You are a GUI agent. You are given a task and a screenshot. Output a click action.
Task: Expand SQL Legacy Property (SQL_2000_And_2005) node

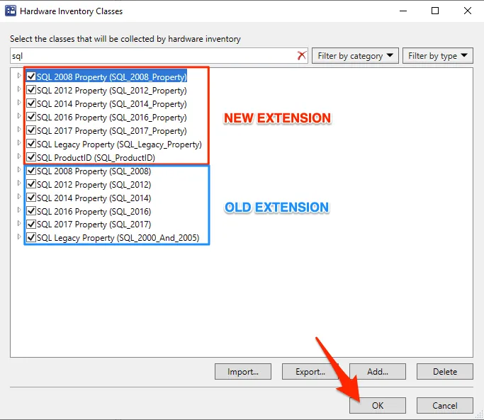tap(19, 237)
